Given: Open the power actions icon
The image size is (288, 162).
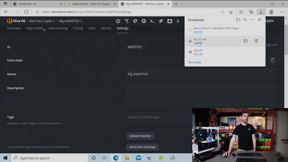Looking at the screenshot, I should [x=118, y=21].
